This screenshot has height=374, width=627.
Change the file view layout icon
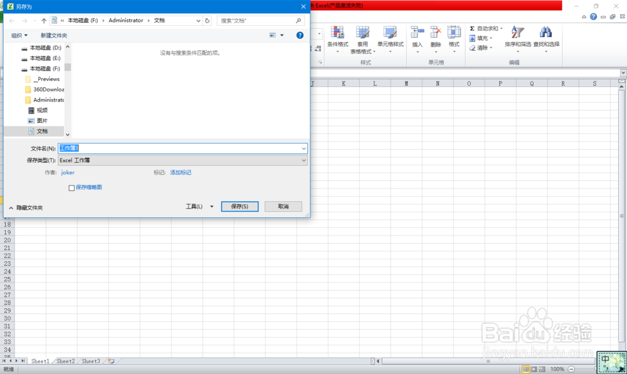pyautogui.click(x=272, y=35)
